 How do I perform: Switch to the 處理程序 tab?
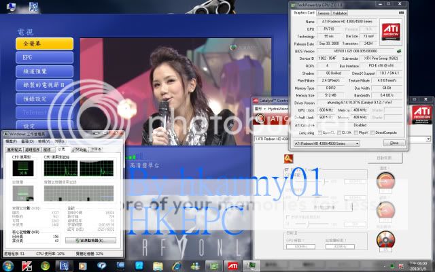tap(32, 150)
